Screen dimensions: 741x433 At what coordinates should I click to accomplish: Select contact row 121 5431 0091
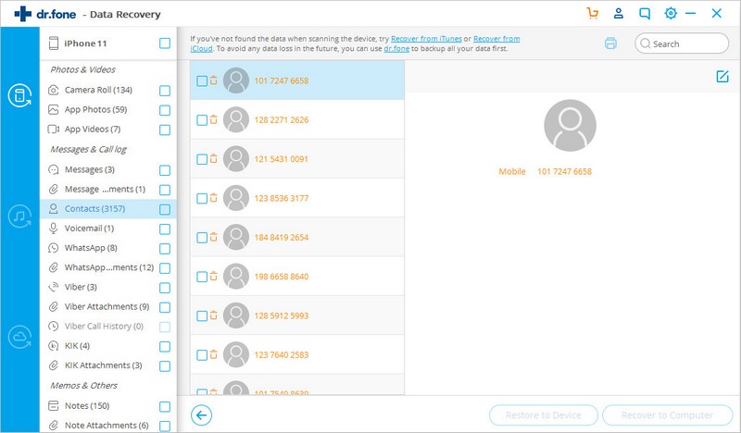[x=297, y=158]
